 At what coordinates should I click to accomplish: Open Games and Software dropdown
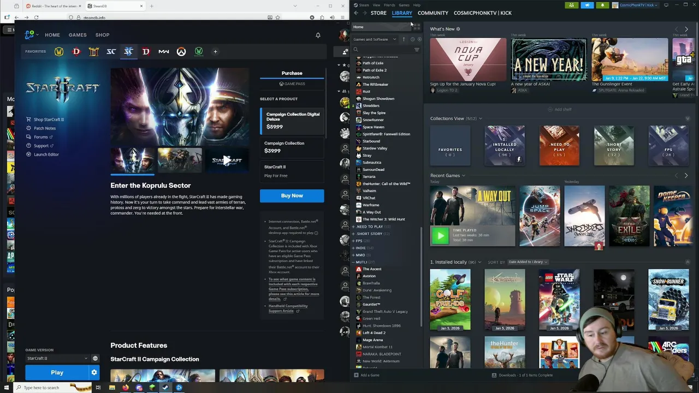(375, 39)
